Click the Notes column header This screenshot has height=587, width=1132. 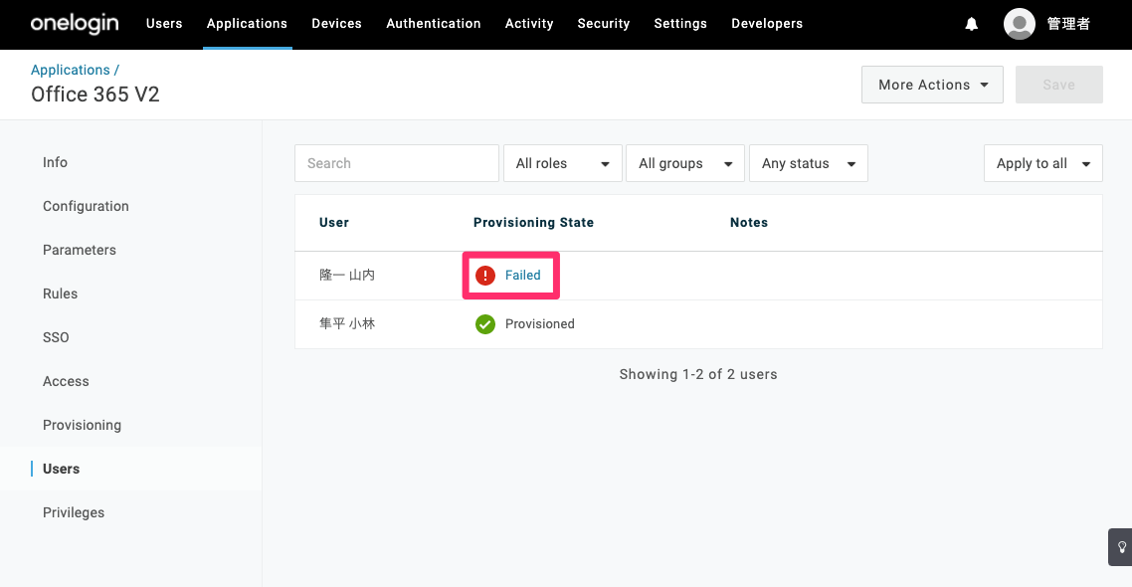tap(749, 223)
